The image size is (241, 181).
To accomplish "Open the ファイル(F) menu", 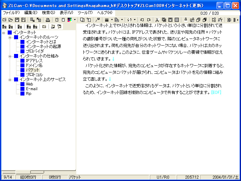I will (11, 13).
